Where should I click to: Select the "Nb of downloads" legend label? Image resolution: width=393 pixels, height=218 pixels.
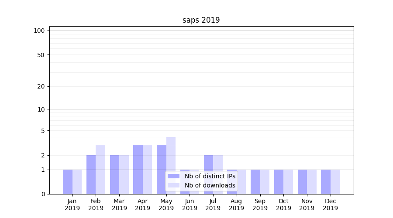[x=210, y=185]
